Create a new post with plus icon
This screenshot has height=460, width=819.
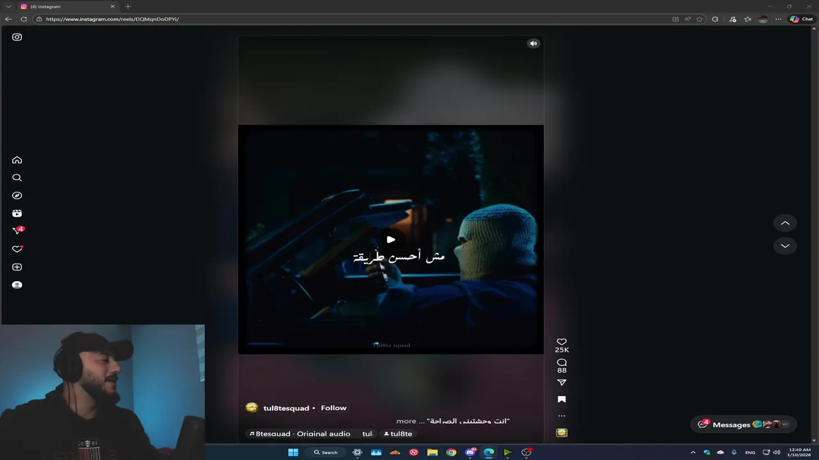17,267
